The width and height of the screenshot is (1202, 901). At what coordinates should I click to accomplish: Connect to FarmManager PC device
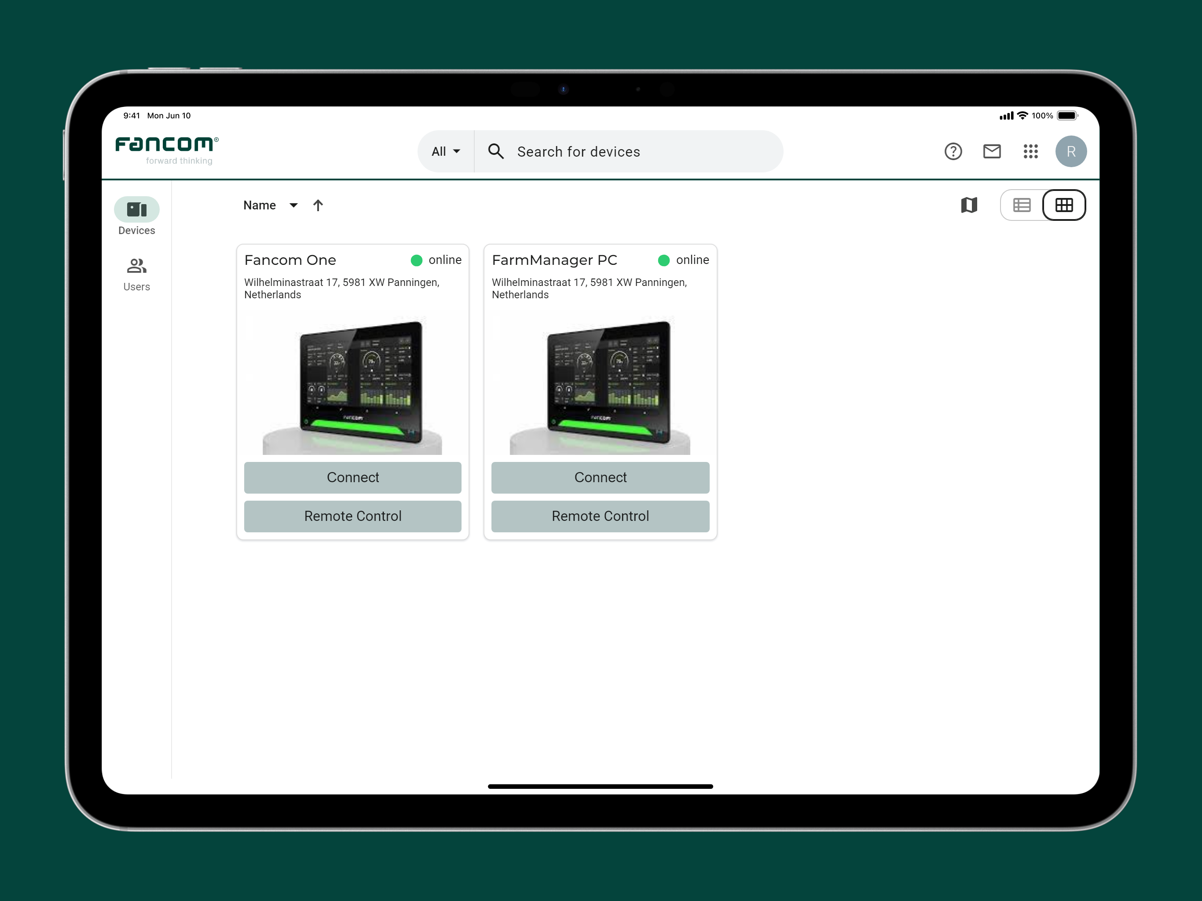point(600,477)
